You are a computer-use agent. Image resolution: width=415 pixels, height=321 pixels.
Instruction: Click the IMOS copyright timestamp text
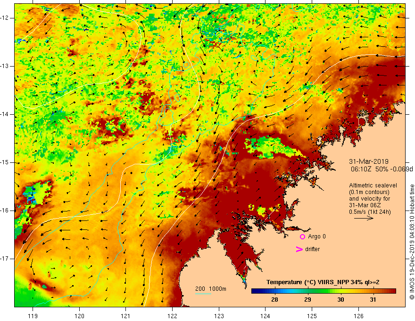(x=412, y=242)
